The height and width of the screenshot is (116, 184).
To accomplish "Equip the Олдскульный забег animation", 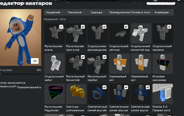I will (54, 64).
